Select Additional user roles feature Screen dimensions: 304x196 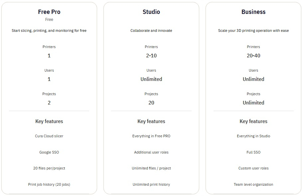151,152
